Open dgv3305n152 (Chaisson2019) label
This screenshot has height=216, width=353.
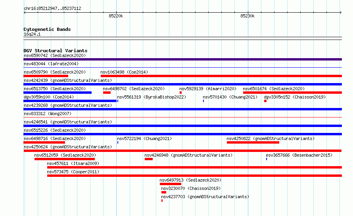[295, 97]
